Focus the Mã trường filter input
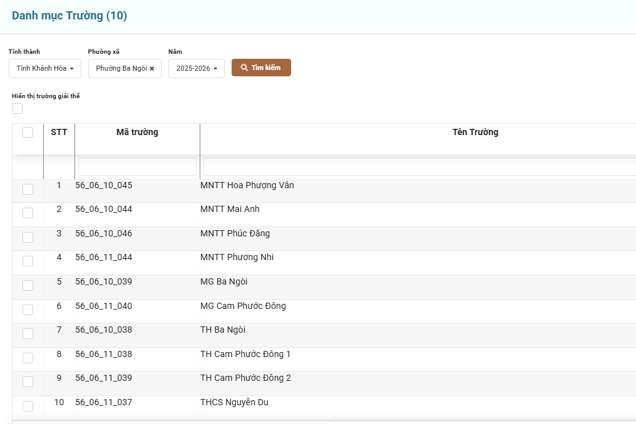 tap(137, 166)
